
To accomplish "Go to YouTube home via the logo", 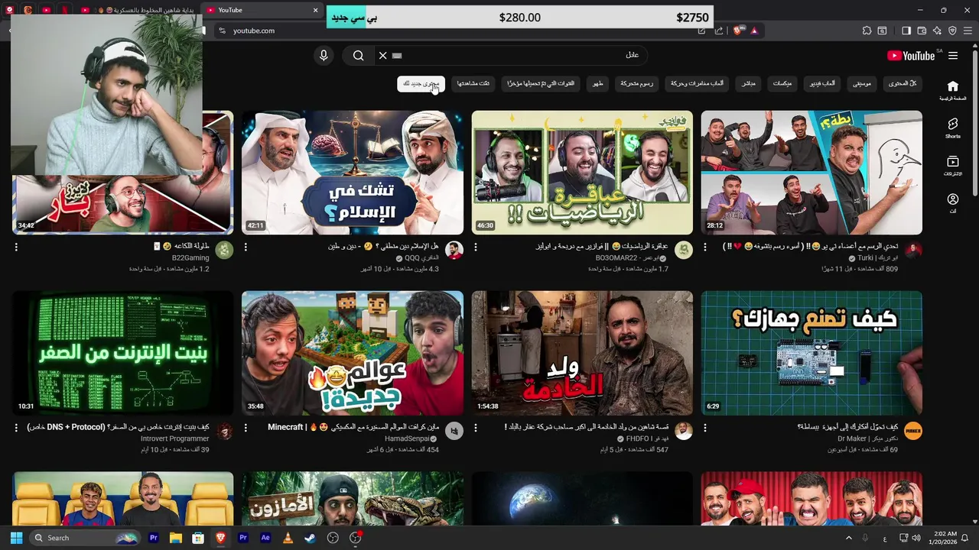I will point(911,55).
